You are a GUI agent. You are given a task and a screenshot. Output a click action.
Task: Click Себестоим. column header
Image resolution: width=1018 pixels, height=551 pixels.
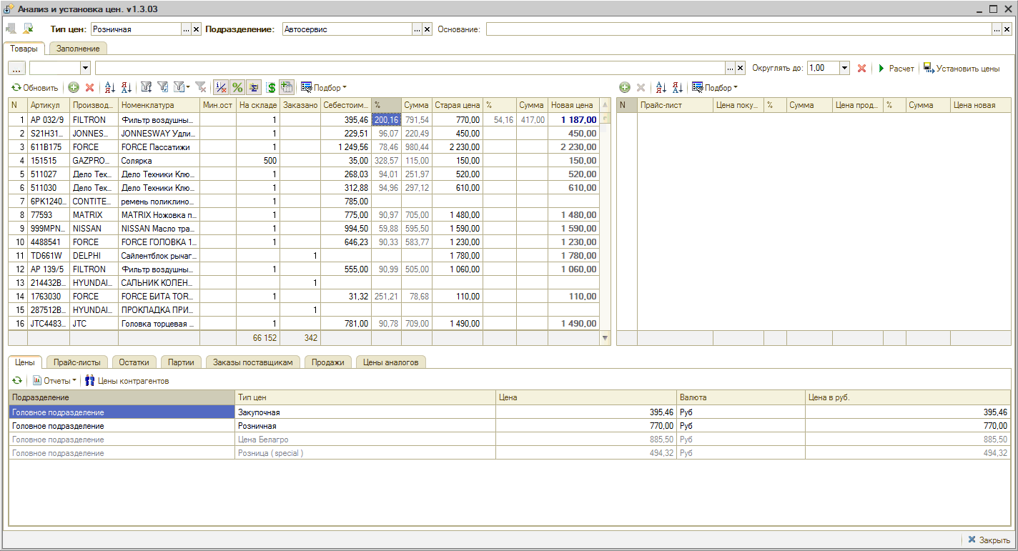(346, 105)
